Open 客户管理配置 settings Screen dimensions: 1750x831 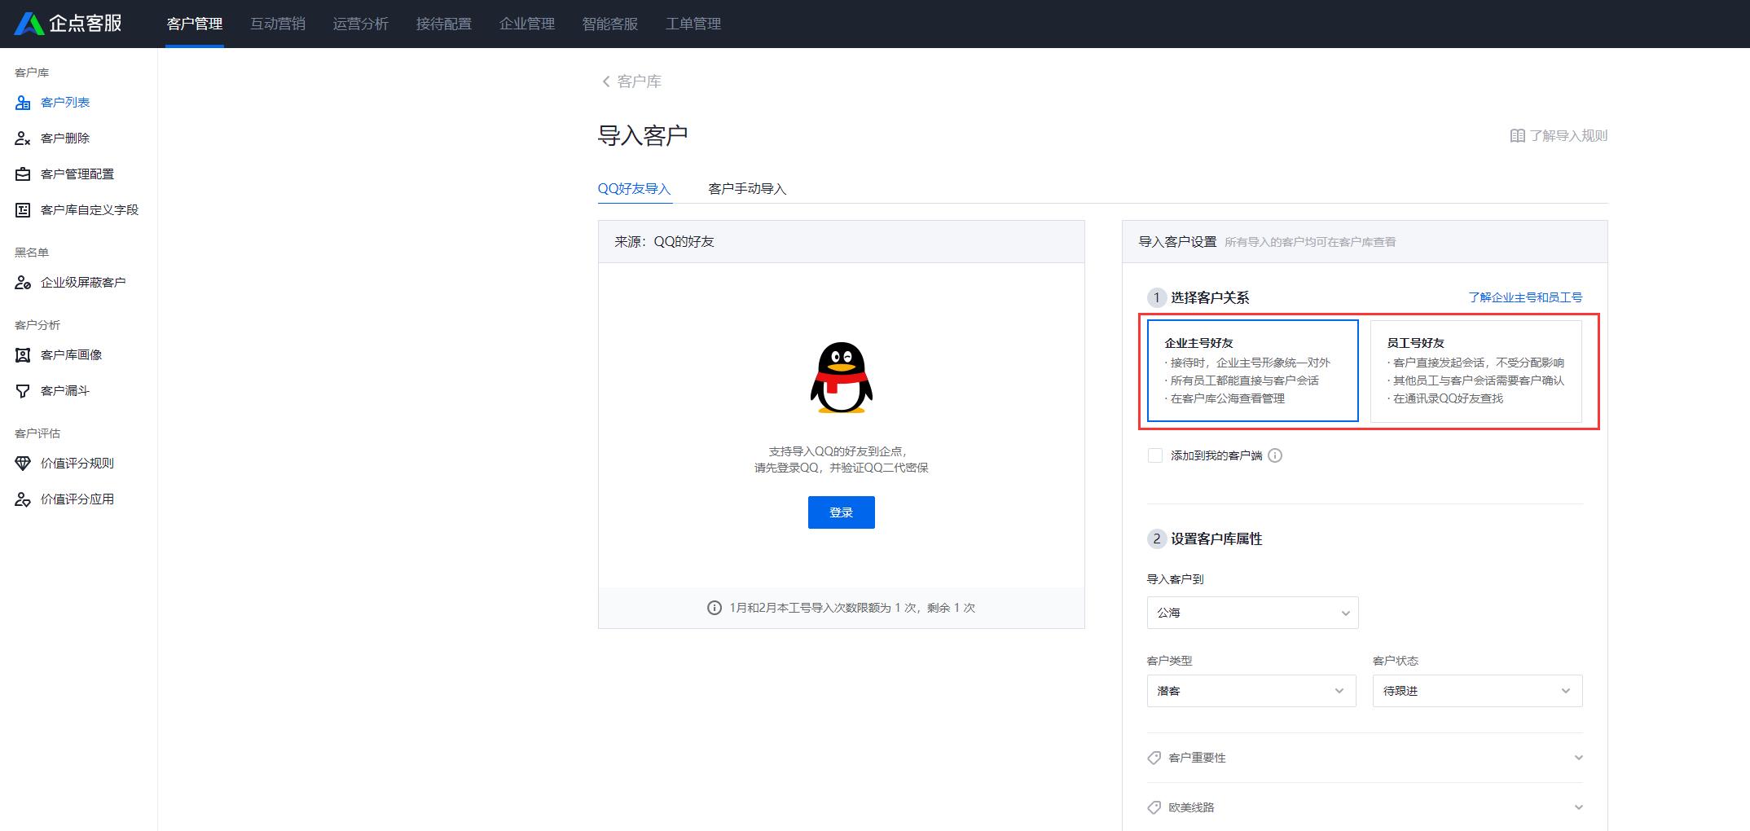76,174
